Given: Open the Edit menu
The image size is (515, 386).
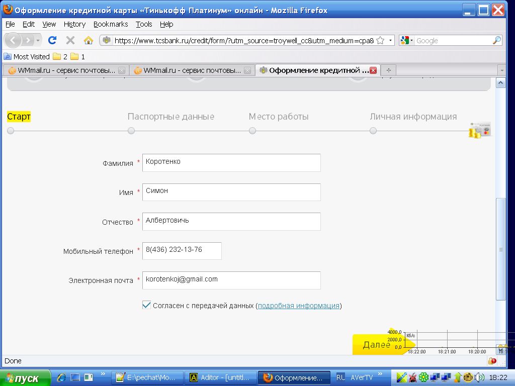Looking at the screenshot, I should tap(29, 24).
